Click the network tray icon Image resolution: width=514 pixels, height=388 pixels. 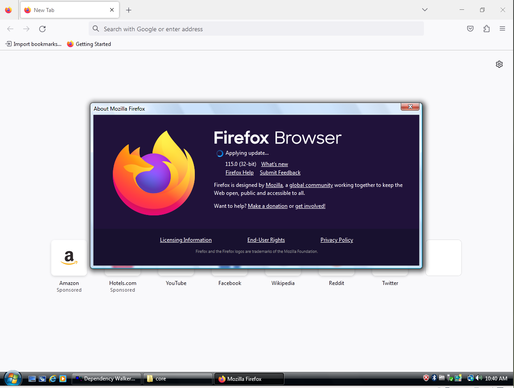tap(470, 378)
